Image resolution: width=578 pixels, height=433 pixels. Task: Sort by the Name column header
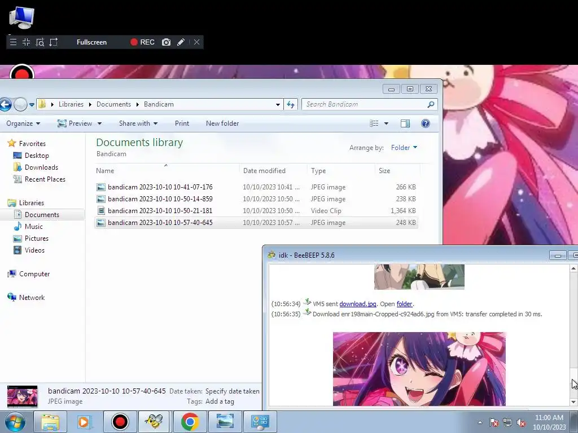click(167, 170)
